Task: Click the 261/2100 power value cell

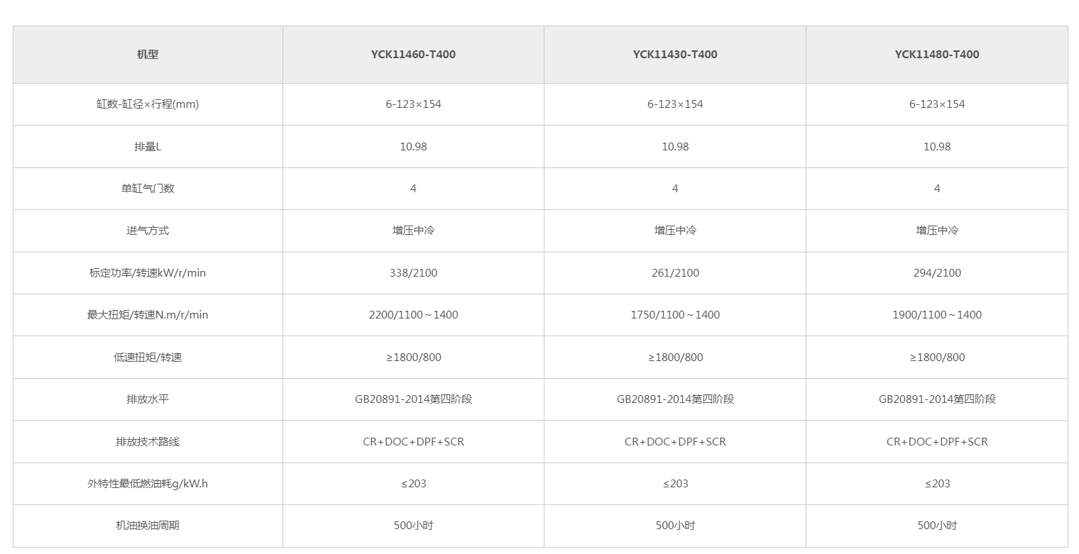Action: [x=675, y=273]
